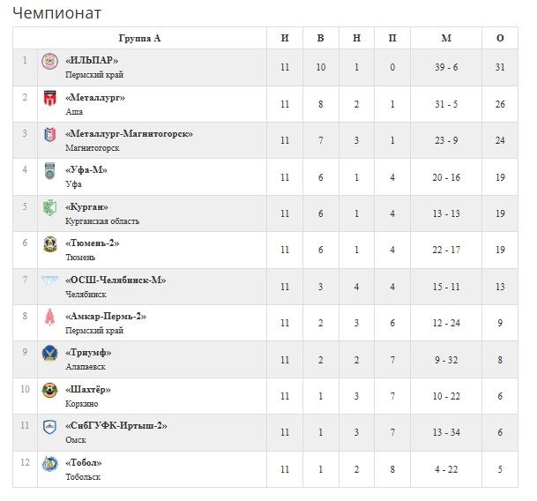Open the «ИЛЬПАР» team link
This screenshot has width=537, height=501.
click(92, 61)
